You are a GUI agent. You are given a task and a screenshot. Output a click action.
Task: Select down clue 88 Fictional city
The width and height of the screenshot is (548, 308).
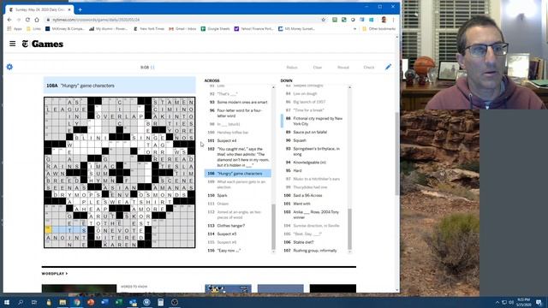pos(314,121)
